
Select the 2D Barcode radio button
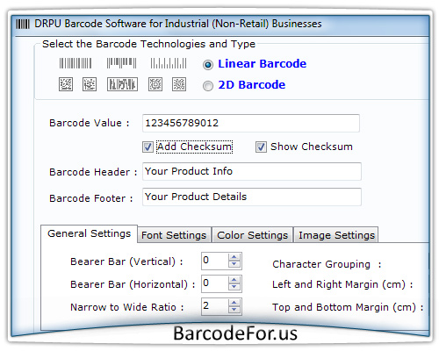[208, 86]
